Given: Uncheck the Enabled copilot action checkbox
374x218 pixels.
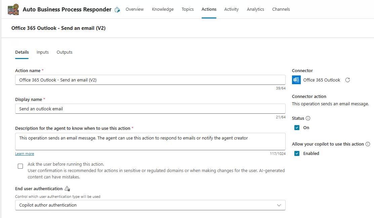Looking at the screenshot, I should [x=297, y=154].
